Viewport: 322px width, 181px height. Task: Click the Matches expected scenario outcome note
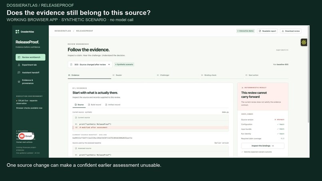tap(256, 152)
